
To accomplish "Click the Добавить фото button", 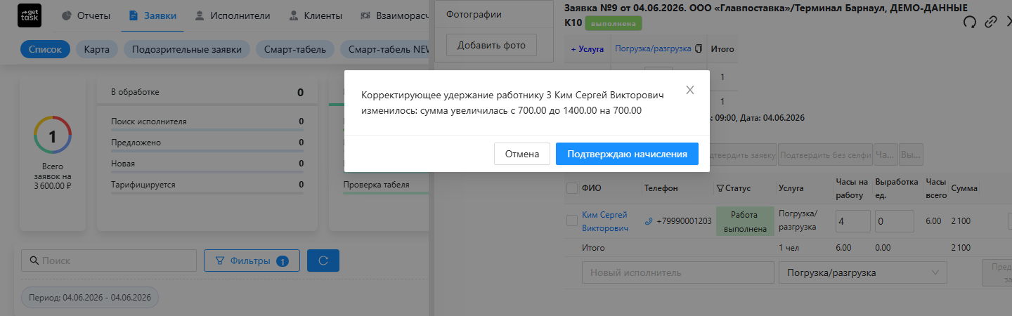I will (491, 45).
